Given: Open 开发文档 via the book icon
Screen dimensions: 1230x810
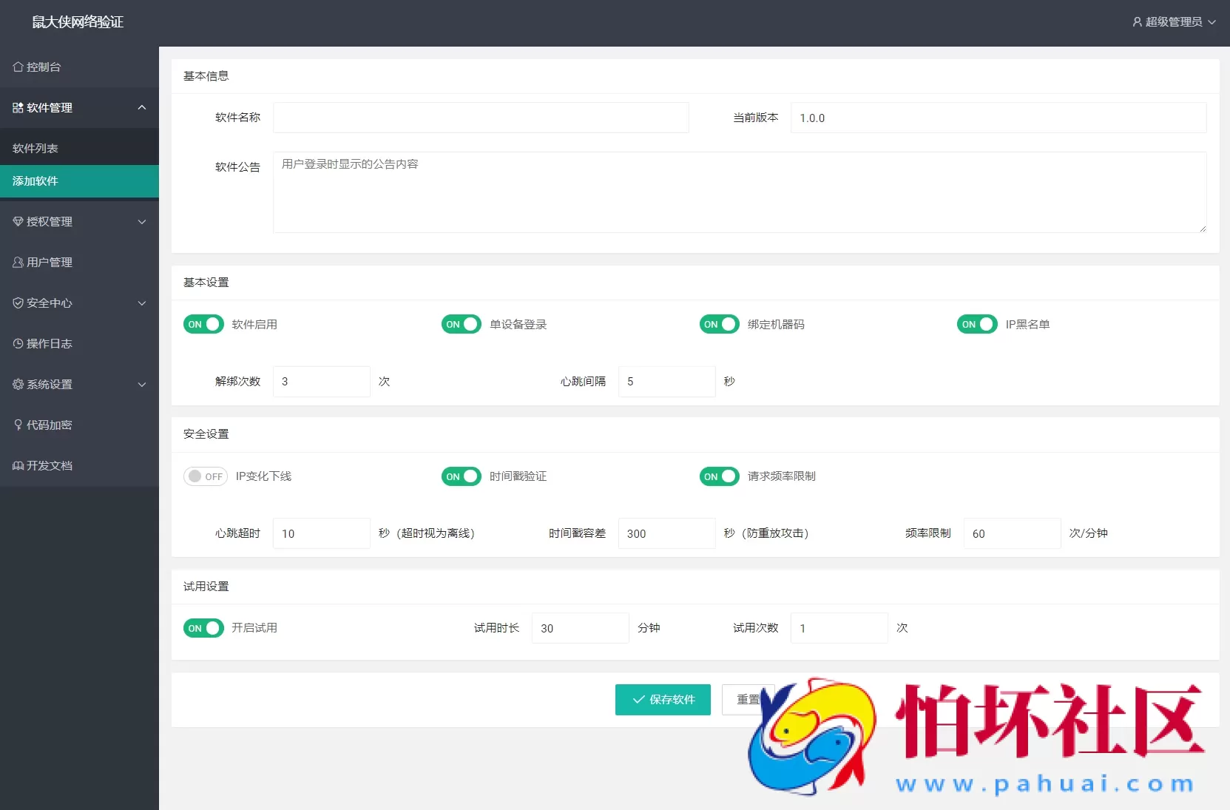Looking at the screenshot, I should coord(17,465).
